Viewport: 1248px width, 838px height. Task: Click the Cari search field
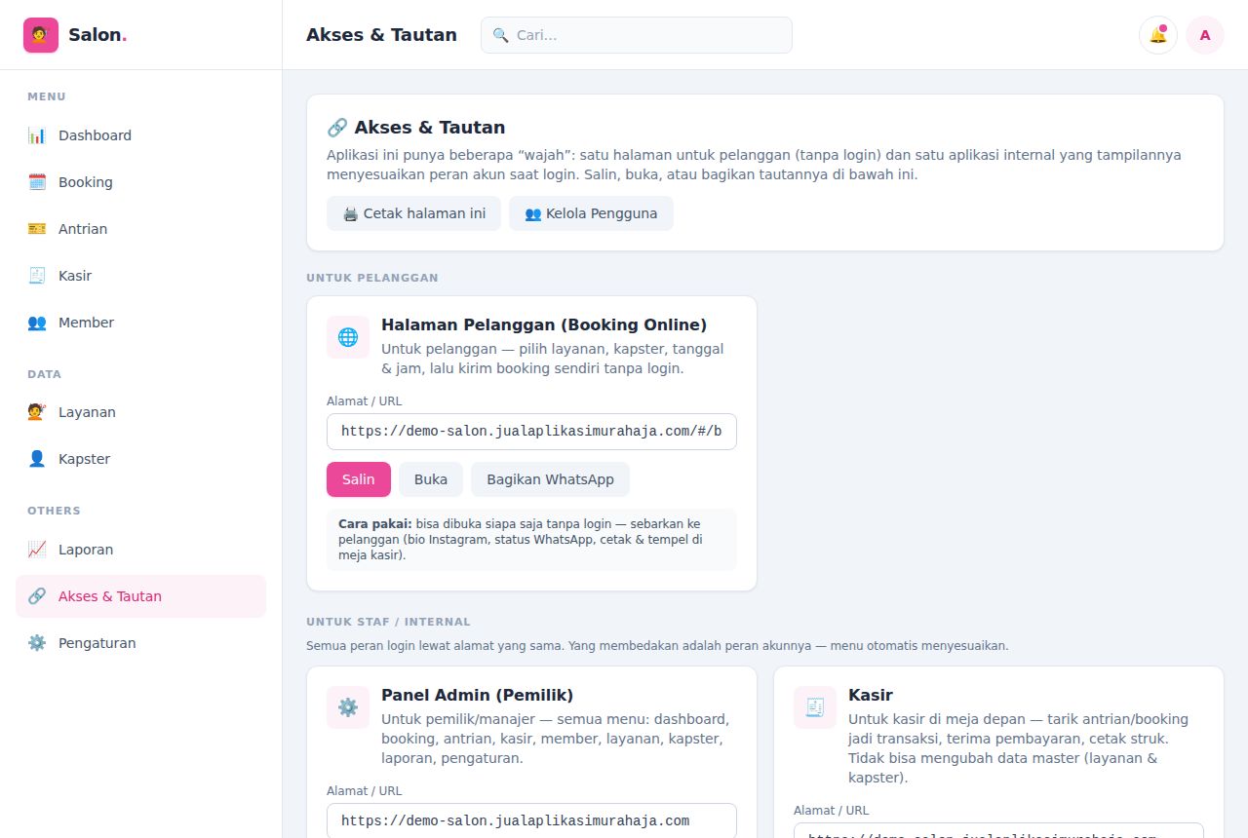[x=637, y=35]
